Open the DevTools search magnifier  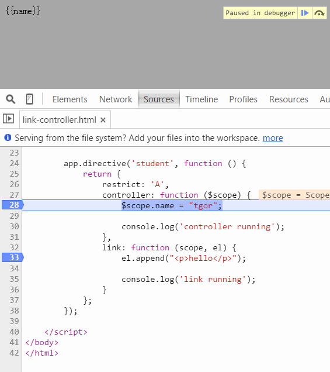click(x=11, y=99)
